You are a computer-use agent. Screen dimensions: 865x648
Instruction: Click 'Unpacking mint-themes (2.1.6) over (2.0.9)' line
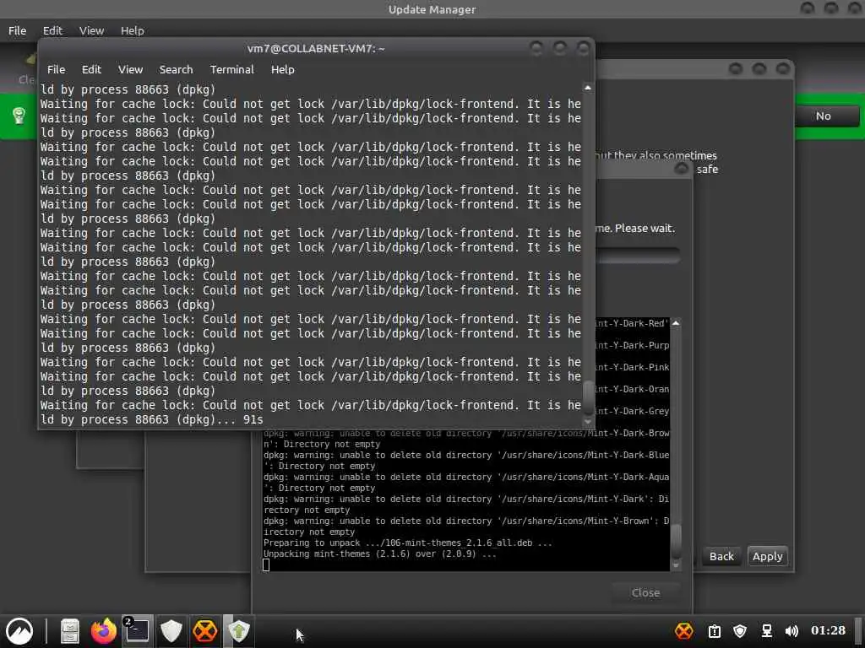point(380,553)
